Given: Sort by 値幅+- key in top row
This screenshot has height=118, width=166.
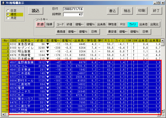Looking at the screenshot, I should pyautogui.click(x=79, y=24).
